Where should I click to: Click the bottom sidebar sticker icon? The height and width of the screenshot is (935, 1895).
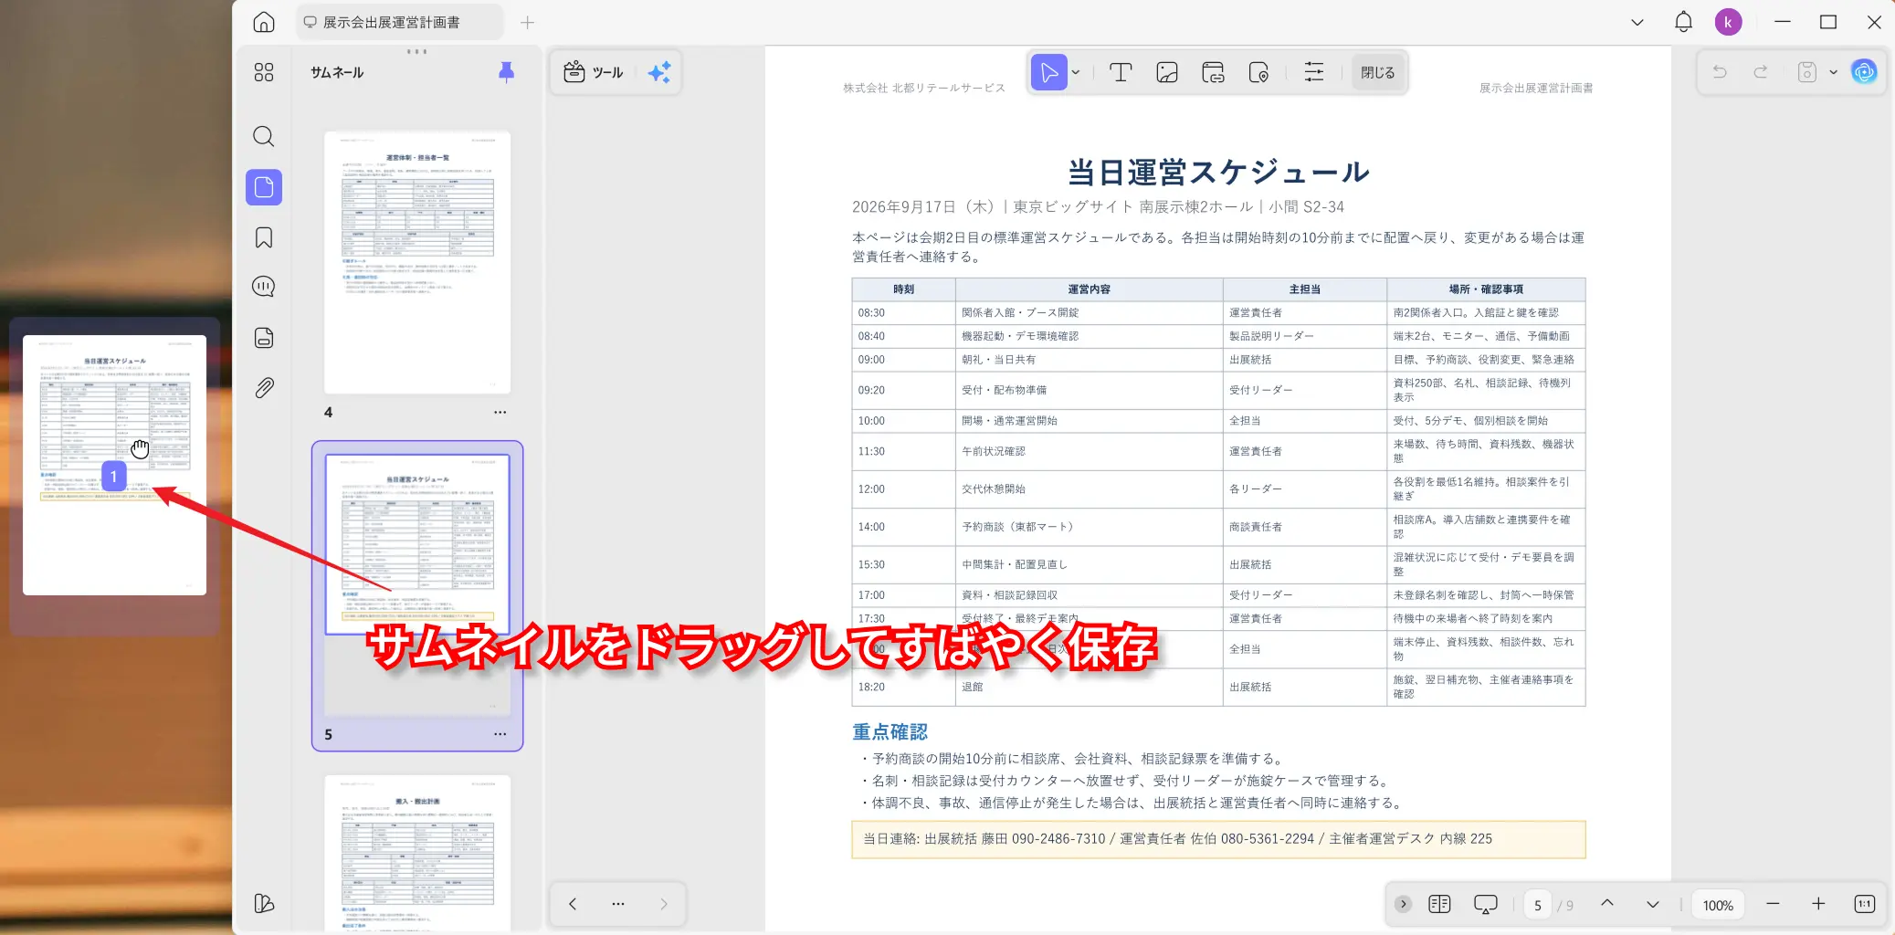264,903
